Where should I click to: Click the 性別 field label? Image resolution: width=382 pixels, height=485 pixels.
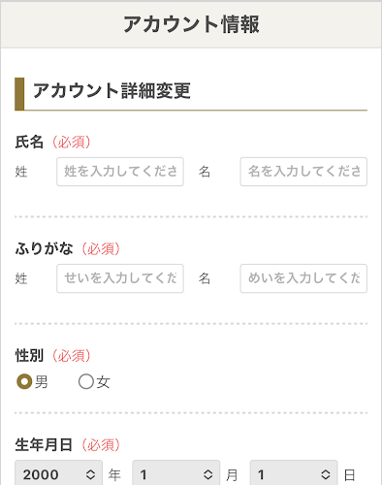[x=29, y=355]
